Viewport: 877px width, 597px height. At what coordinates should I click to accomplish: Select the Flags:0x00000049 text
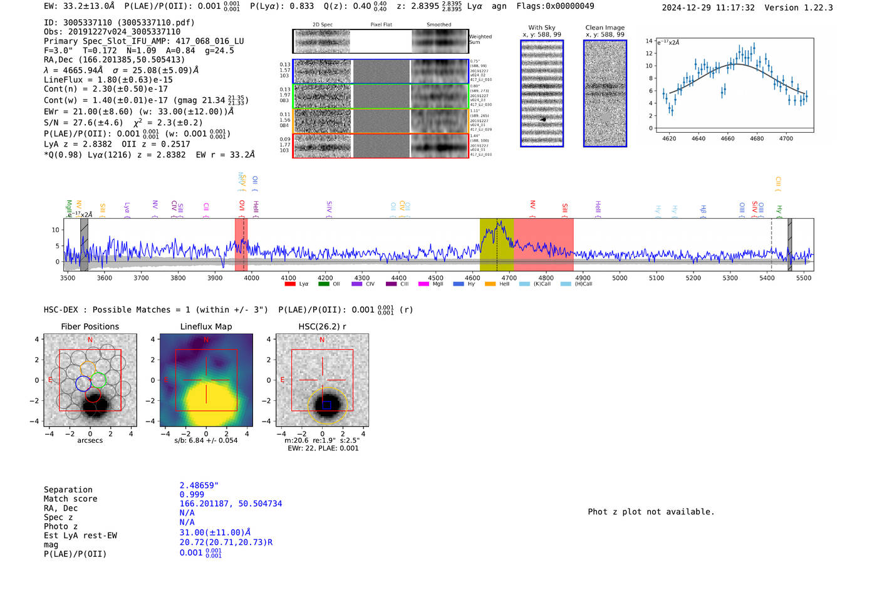pyautogui.click(x=555, y=6)
